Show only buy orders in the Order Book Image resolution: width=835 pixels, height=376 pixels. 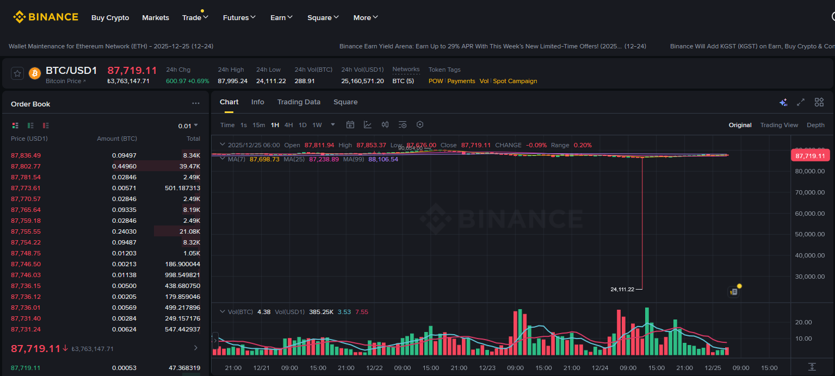[x=30, y=125]
